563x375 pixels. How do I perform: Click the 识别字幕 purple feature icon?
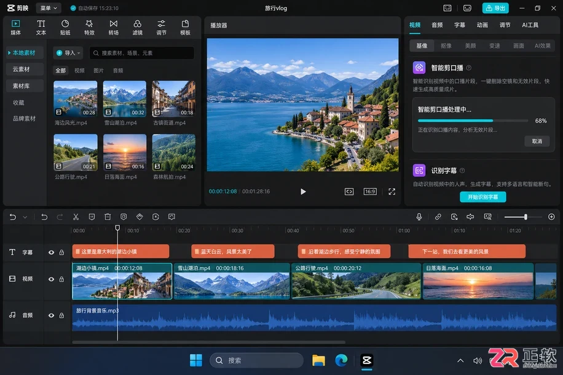coord(419,171)
